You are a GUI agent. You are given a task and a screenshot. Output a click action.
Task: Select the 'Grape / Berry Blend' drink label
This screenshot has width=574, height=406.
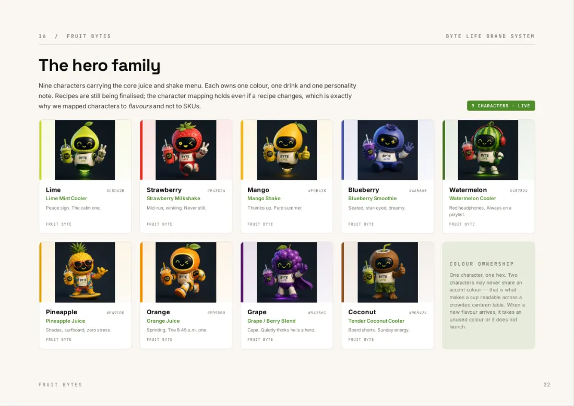[271, 321]
